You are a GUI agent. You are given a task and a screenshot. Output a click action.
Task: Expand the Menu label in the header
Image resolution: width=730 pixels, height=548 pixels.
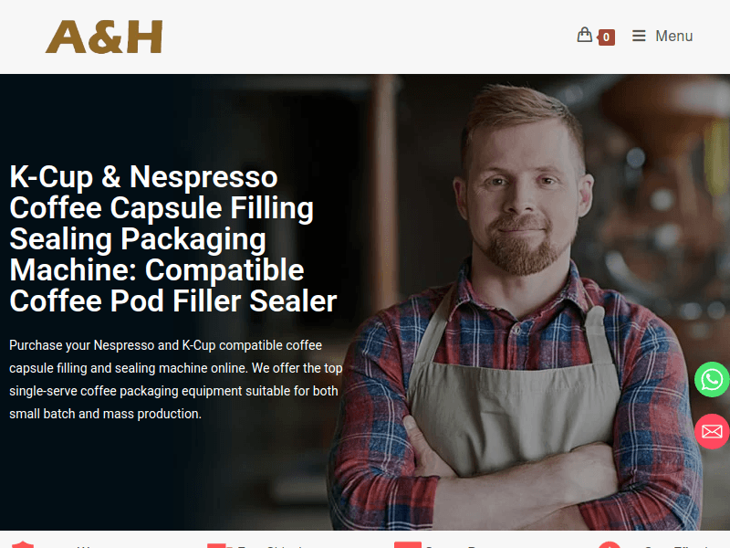click(x=673, y=36)
